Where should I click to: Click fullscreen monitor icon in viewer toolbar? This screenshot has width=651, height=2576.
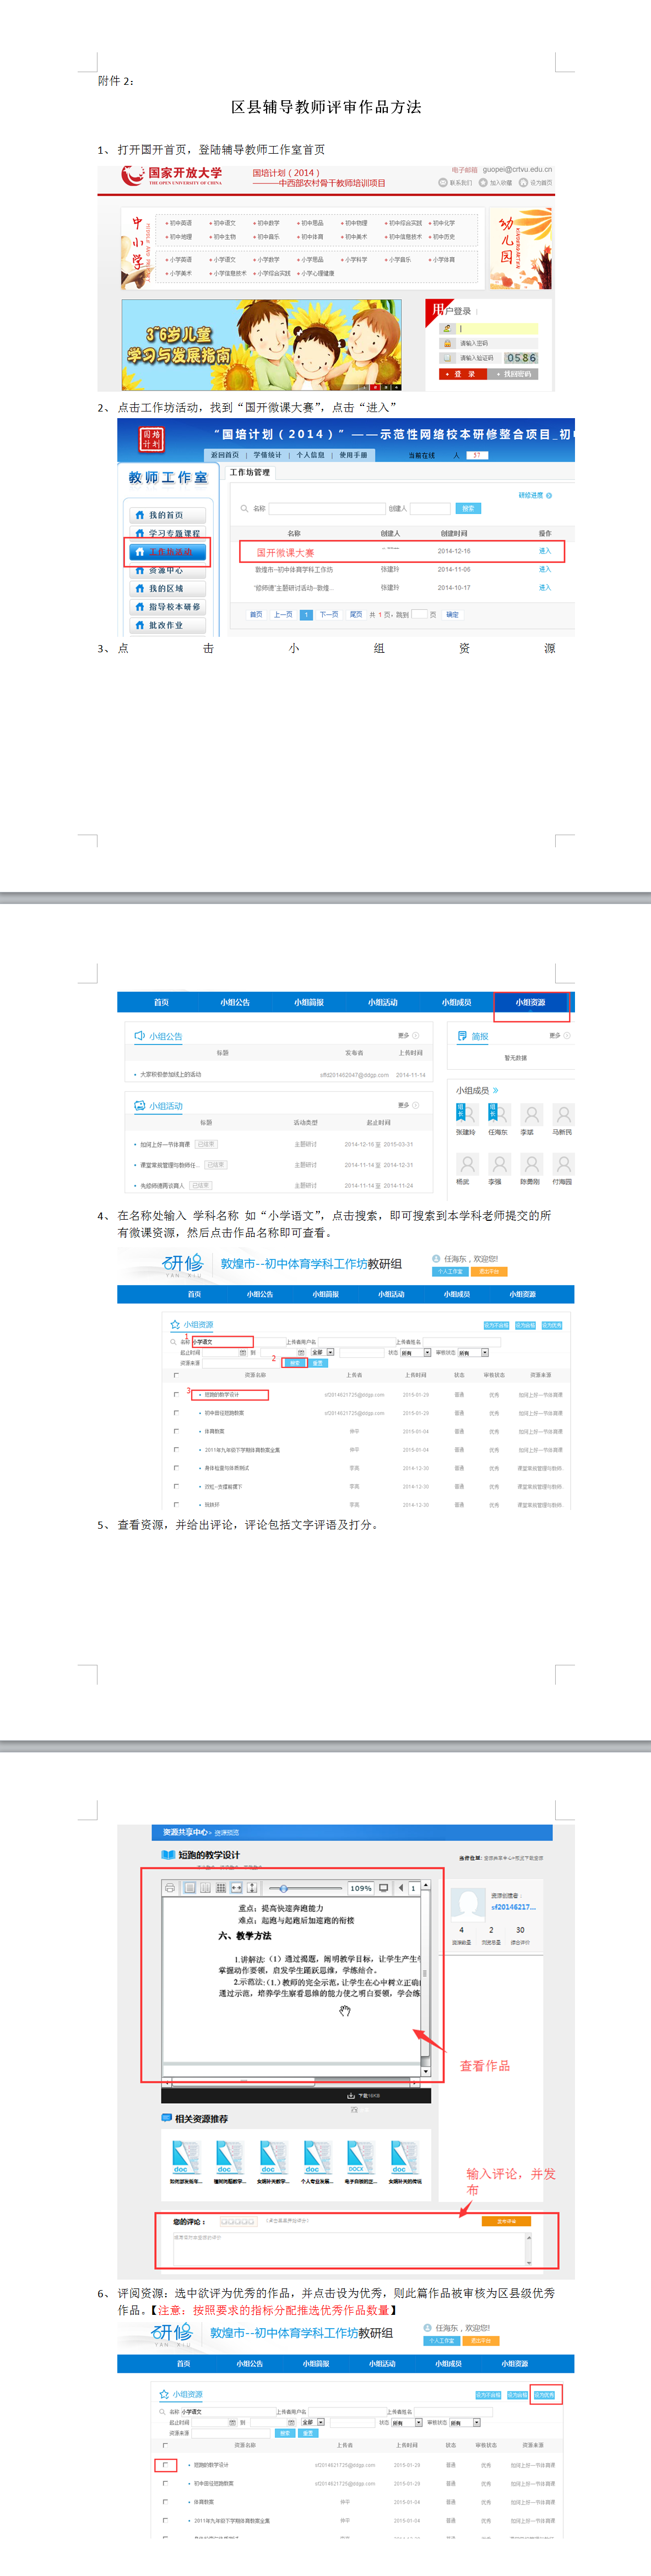click(383, 1888)
